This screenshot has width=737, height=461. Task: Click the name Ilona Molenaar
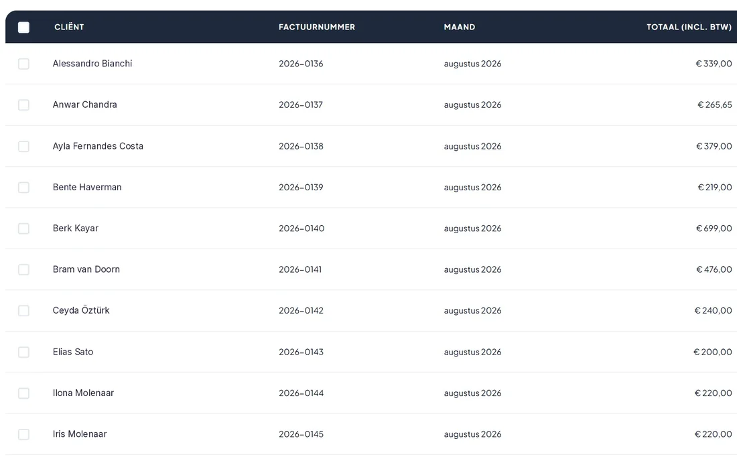tap(83, 393)
